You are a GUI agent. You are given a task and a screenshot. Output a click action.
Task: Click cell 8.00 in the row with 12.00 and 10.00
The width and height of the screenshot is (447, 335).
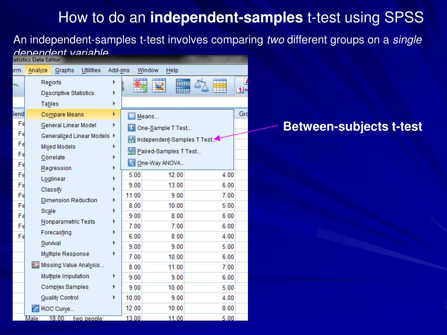pyautogui.click(x=209, y=308)
